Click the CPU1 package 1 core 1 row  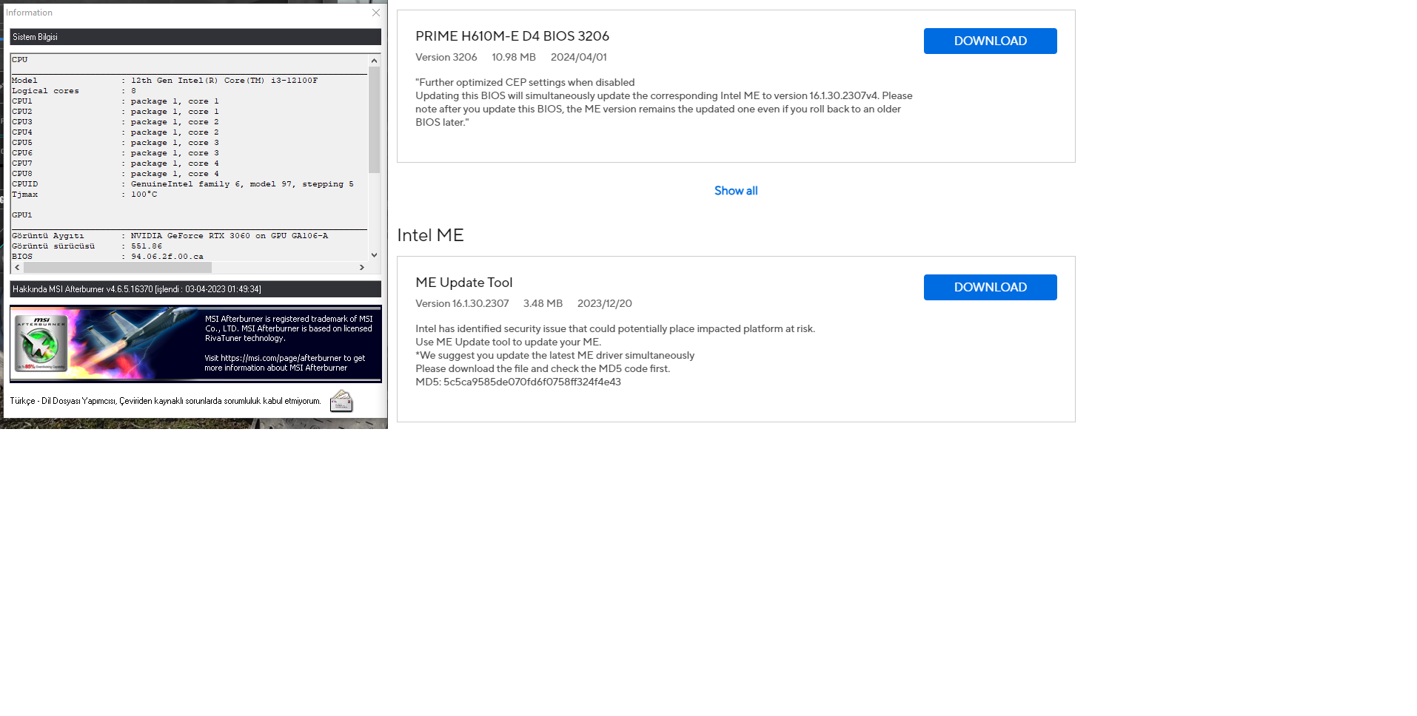[x=115, y=101]
